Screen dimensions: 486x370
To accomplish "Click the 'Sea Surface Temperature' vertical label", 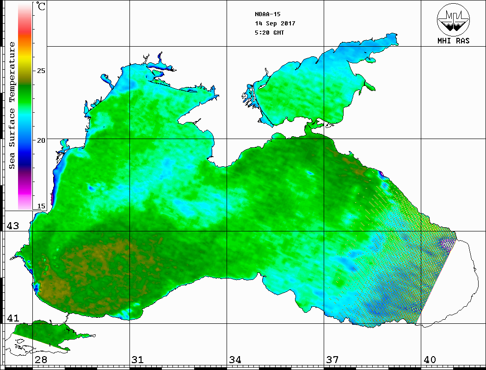I will pos(12,106).
